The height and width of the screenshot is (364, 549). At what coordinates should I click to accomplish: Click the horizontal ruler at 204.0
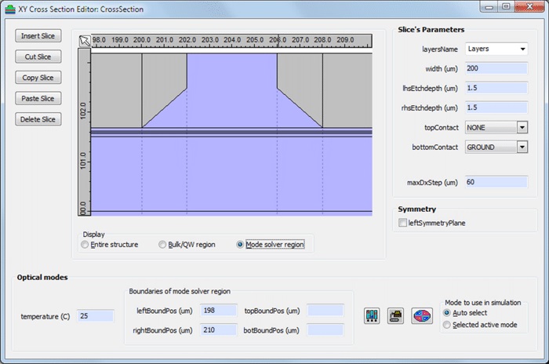(x=232, y=40)
